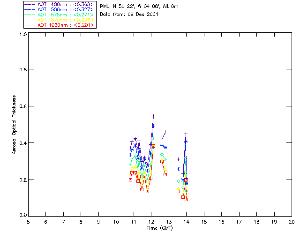Click the x-axis tick label 11
Viewport: 300px width, 240px height.
click(134, 222)
